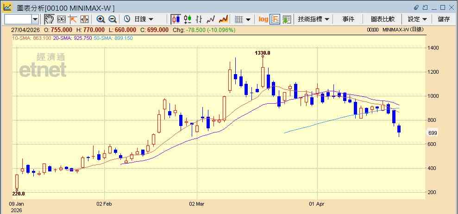The height and width of the screenshot is (214, 458).
Task: Click the 27/04/2026 date readout
Action: click(25, 30)
